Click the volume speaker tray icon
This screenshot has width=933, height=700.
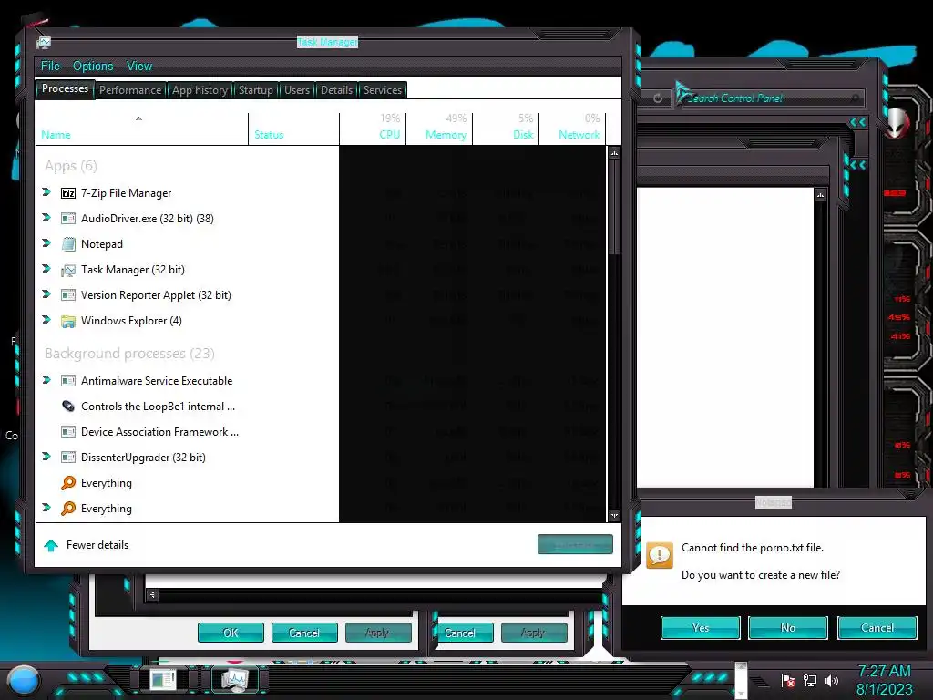tap(832, 680)
